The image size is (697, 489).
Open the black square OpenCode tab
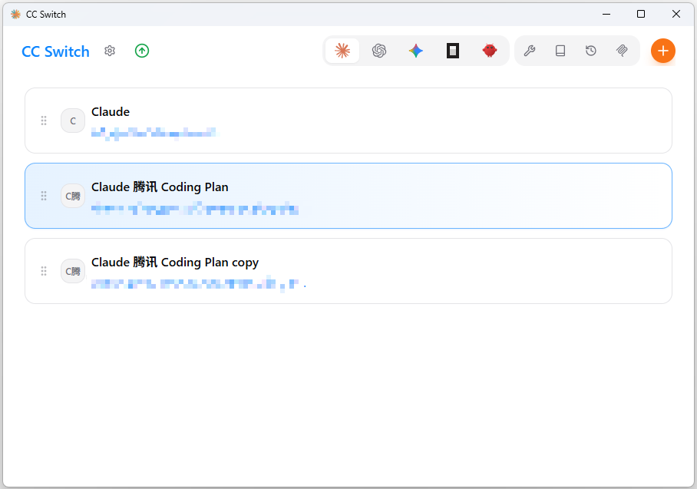tap(453, 51)
